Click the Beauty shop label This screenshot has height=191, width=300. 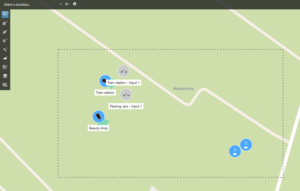pos(99,128)
